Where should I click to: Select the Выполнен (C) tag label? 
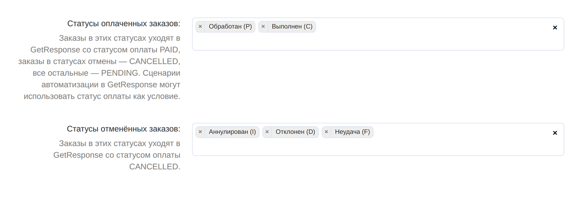(292, 27)
